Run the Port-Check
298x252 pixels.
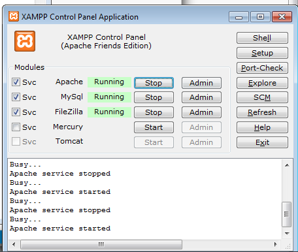tap(262, 68)
